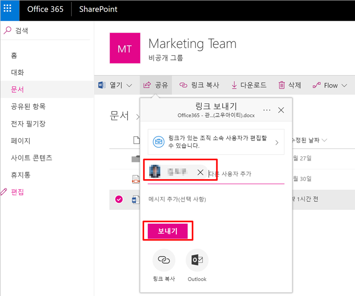
Task: Click the 링크 복사 circle icon in dialog
Action: click(163, 260)
